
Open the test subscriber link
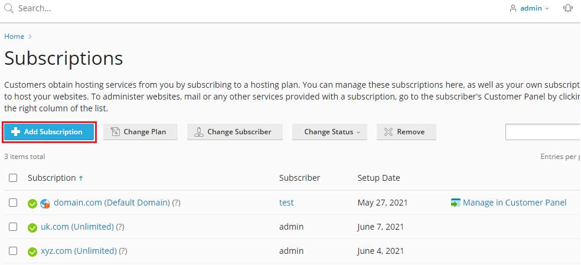tap(286, 203)
